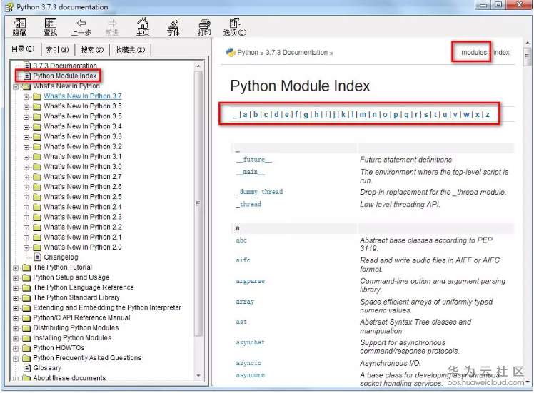534x393 pixels.
Task: Select What's New In Python 3.4 item
Action: [82, 126]
